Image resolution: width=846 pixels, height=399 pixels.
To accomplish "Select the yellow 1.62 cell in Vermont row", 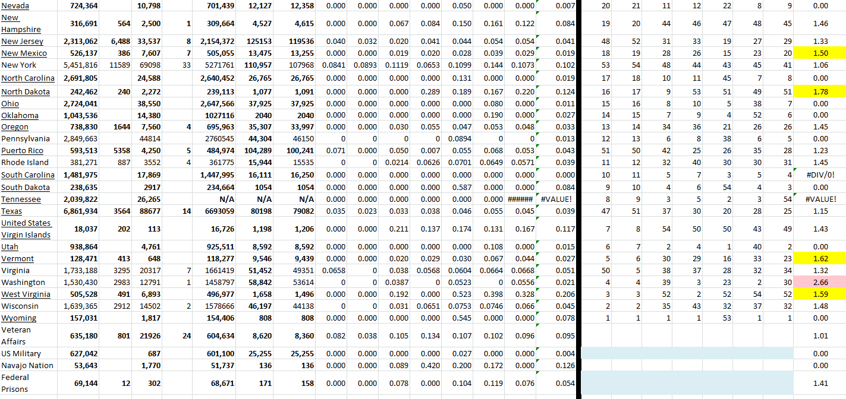I will pos(820,258).
